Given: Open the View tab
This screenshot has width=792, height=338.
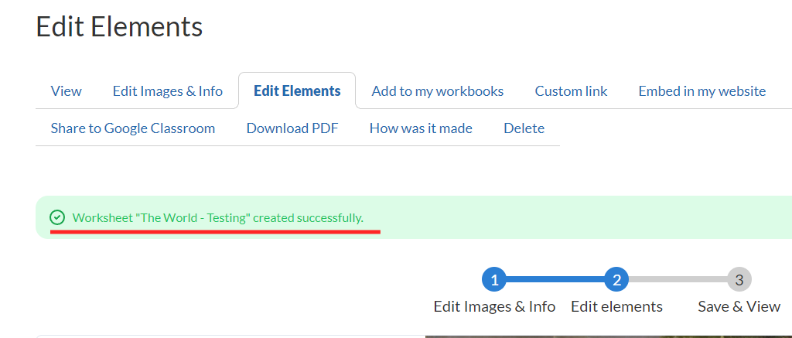Looking at the screenshot, I should (x=66, y=91).
